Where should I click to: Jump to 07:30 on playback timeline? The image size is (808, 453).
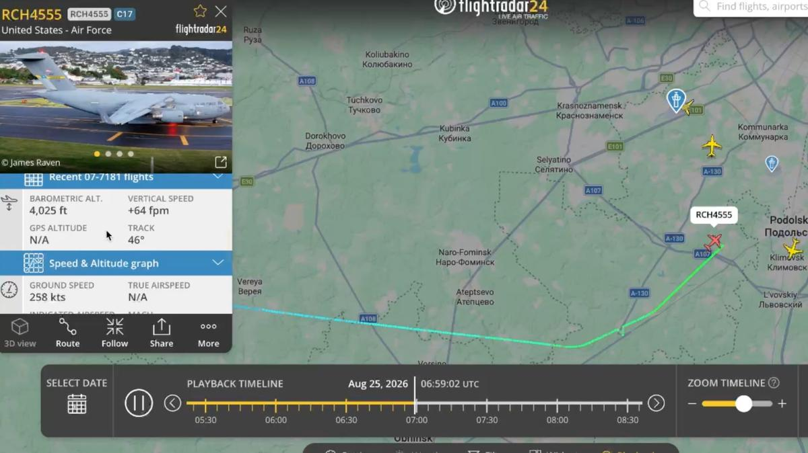[487, 419]
